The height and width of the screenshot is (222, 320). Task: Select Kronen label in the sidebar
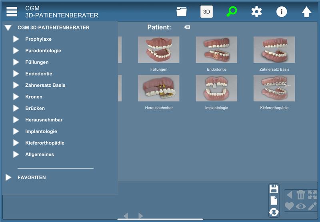coord(34,97)
